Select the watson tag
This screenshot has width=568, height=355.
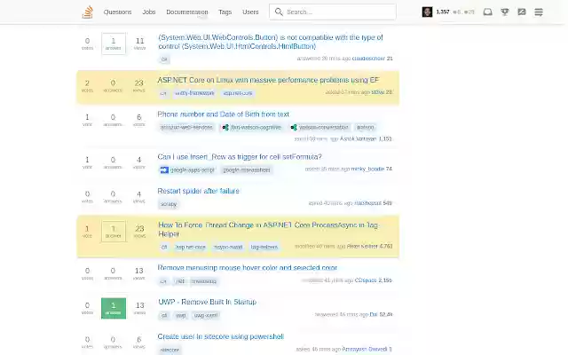coord(365,127)
